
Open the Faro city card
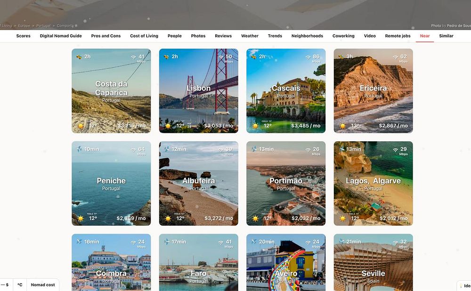coord(199,262)
